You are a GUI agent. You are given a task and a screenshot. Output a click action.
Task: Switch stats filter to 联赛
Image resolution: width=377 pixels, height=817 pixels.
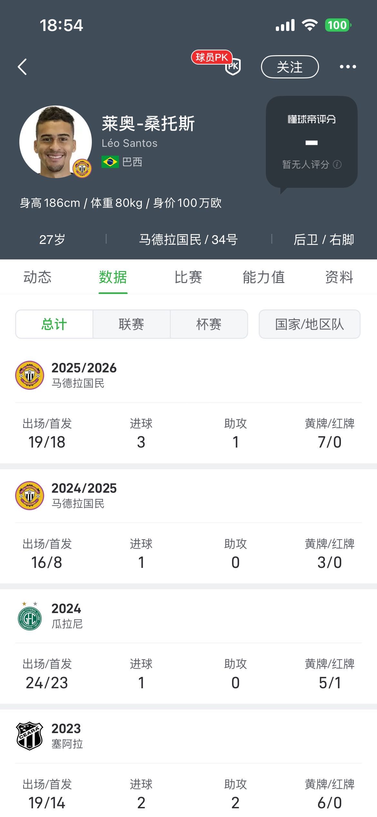pyautogui.click(x=131, y=324)
